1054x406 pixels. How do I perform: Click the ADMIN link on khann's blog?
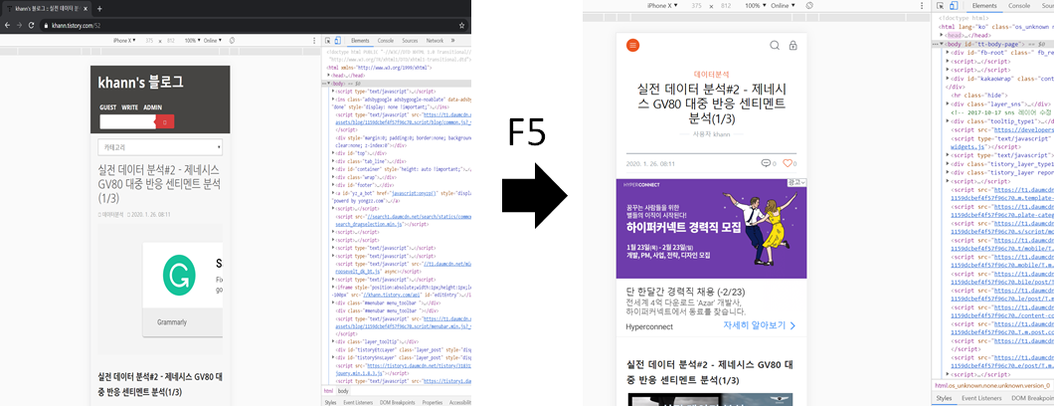pyautogui.click(x=152, y=107)
